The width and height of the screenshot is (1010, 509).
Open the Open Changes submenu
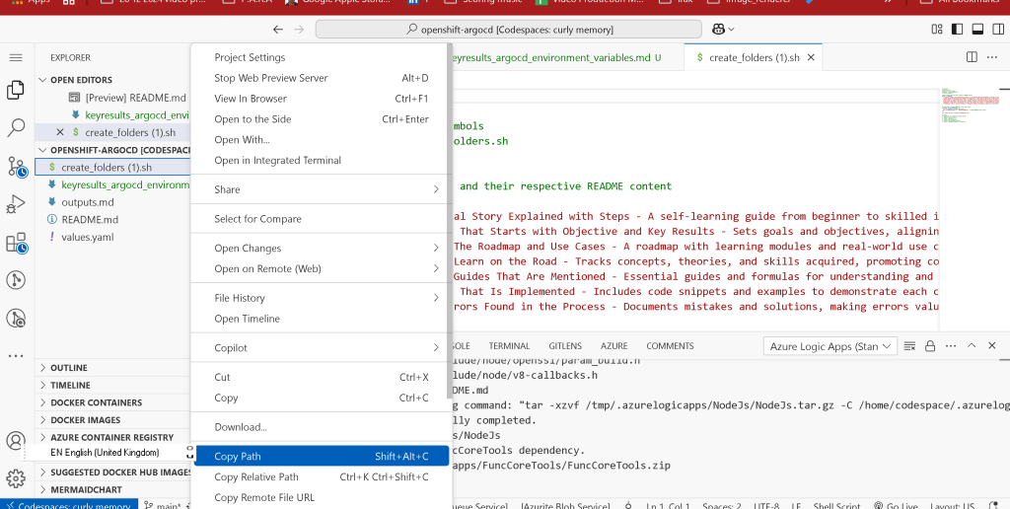(320, 248)
